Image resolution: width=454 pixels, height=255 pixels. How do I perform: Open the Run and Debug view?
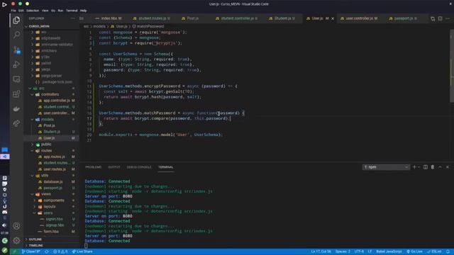pyautogui.click(x=16, y=64)
